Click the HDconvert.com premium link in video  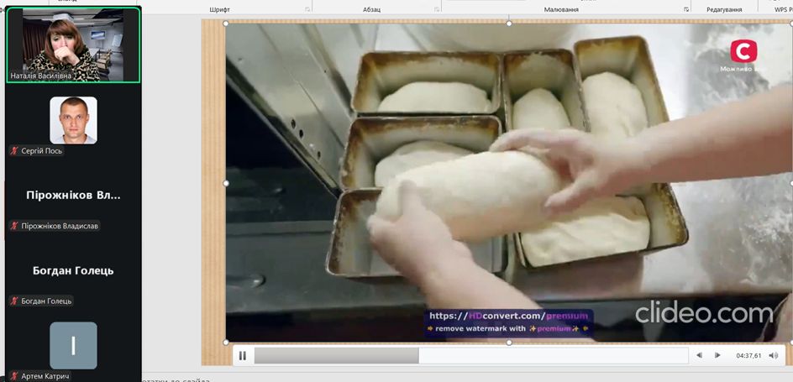click(508, 317)
